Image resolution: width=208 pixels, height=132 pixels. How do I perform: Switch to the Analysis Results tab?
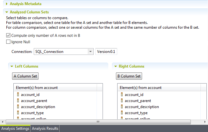[x=45, y=128]
